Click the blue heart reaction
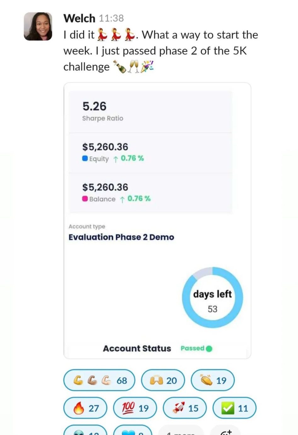Viewport: 298px width, 435px height. 133,432
